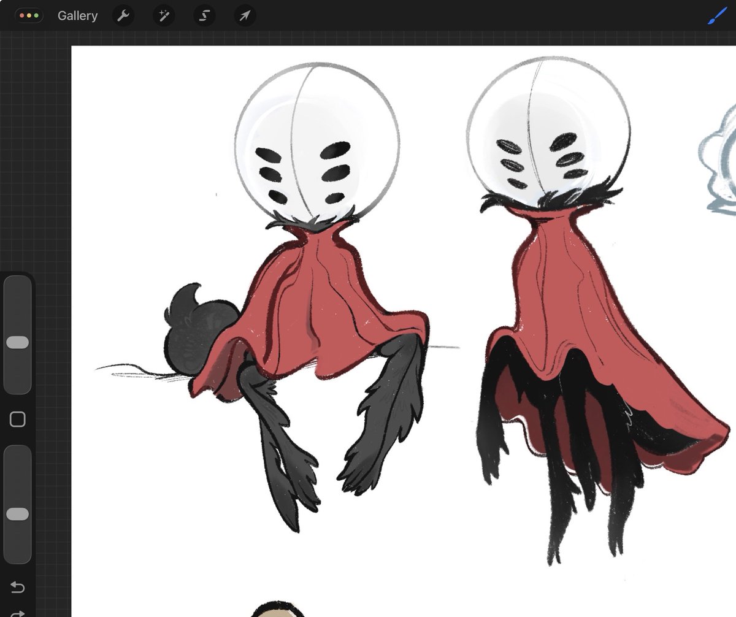Activate the Selection tool
This screenshot has height=617, width=736.
(x=204, y=16)
